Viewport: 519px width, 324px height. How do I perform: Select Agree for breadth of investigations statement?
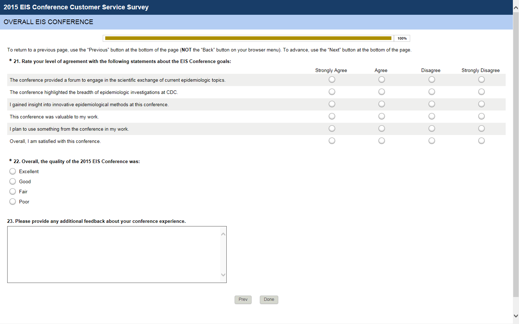click(382, 92)
